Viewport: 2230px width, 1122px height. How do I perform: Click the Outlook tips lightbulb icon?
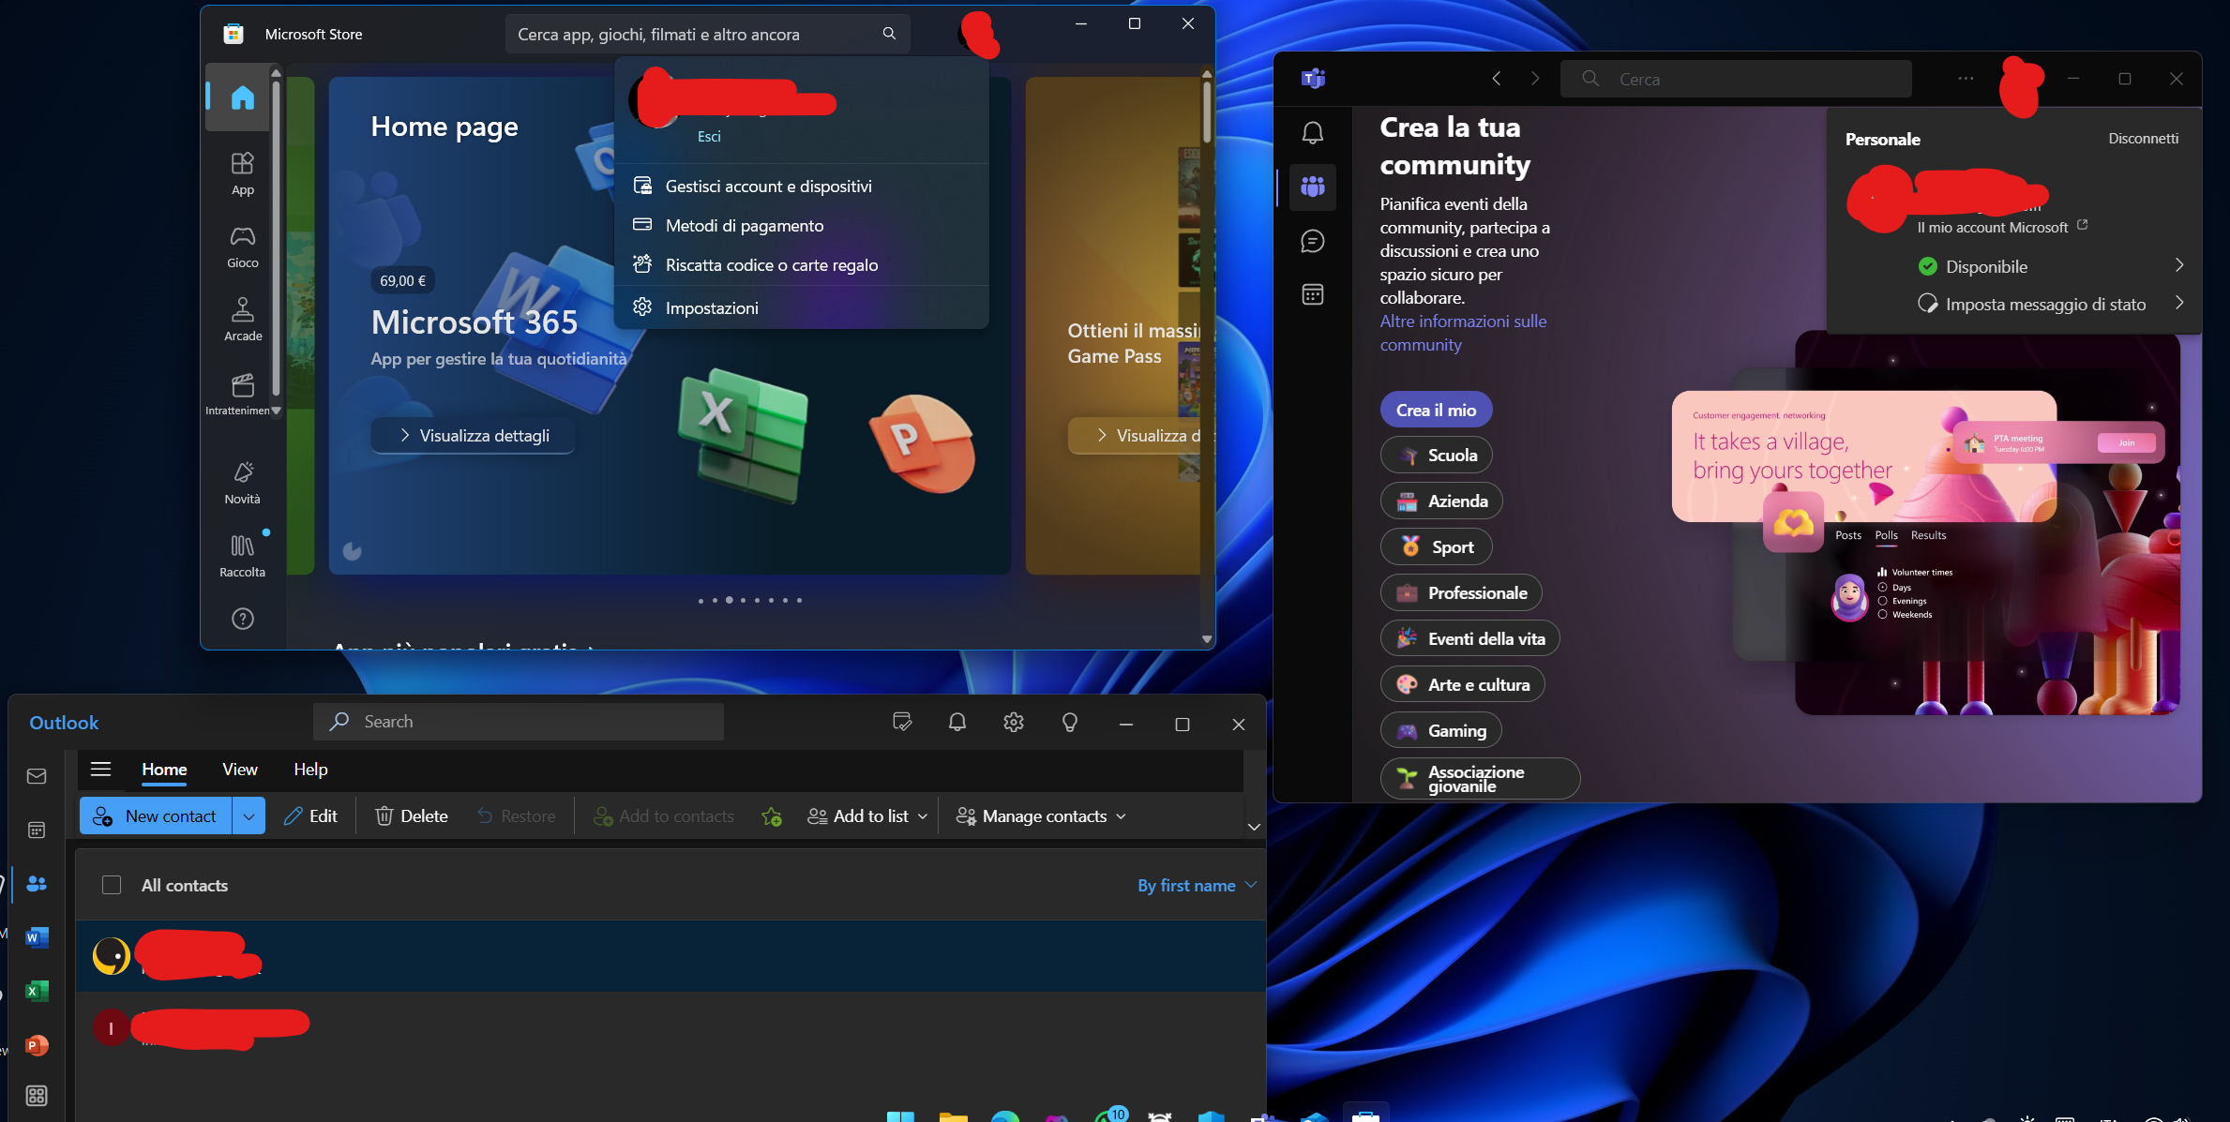click(x=1069, y=723)
